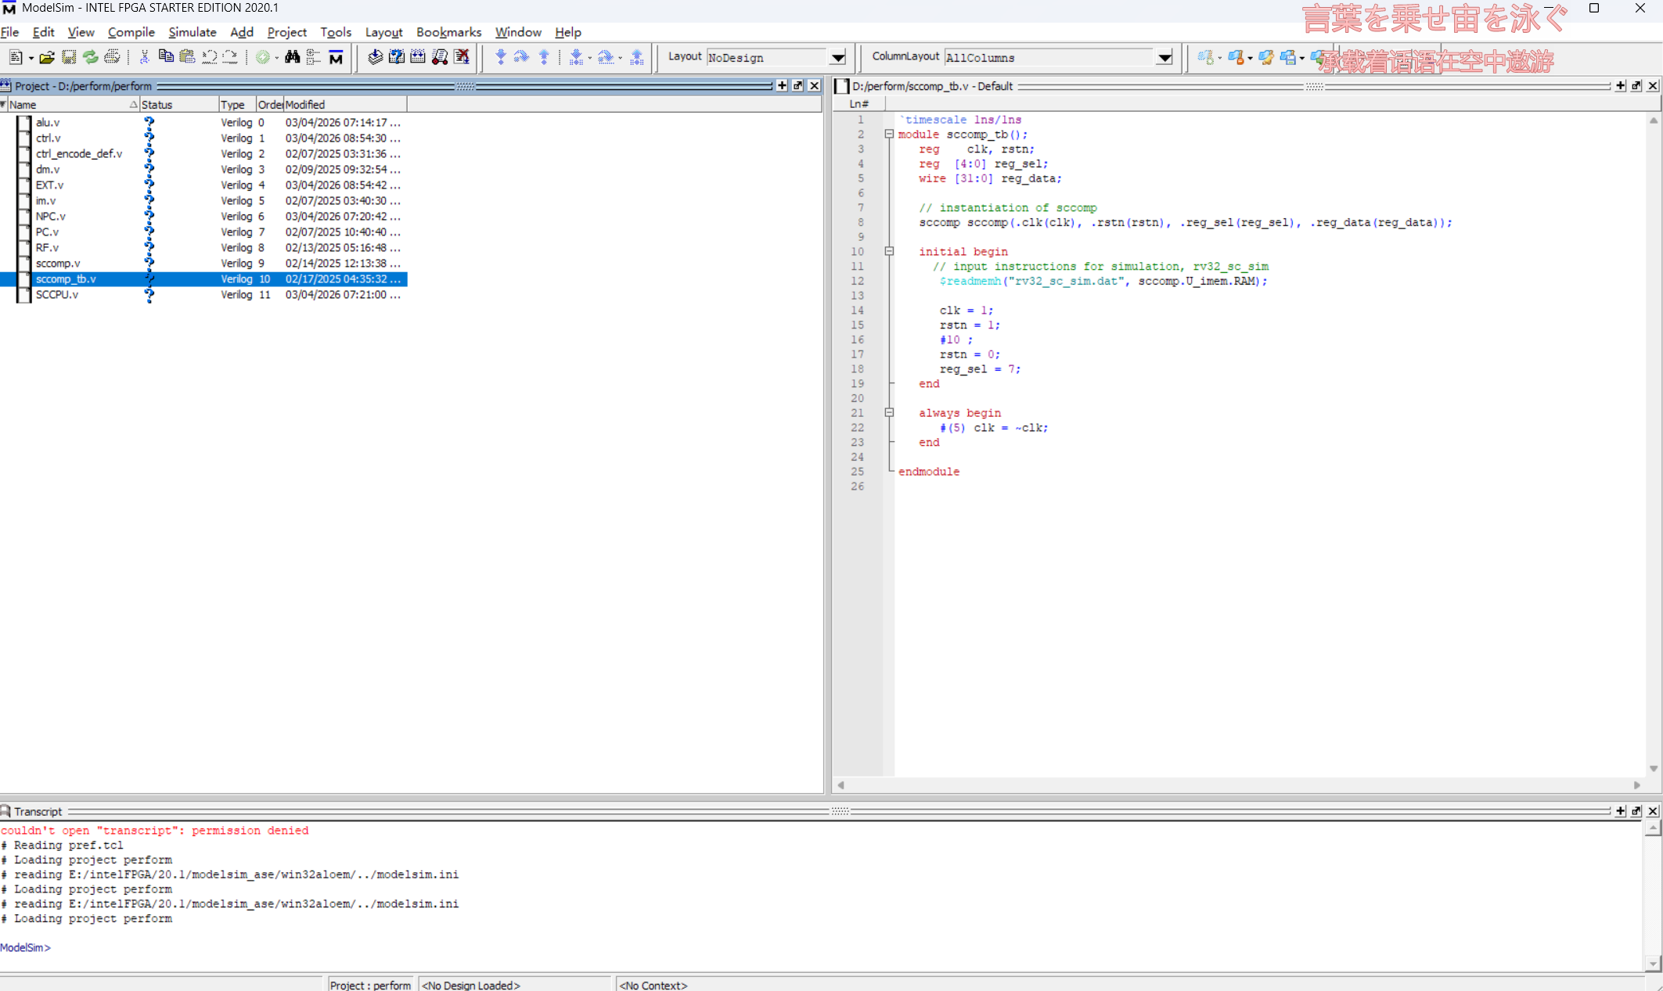Click the Compile selected files icon

coord(375,57)
